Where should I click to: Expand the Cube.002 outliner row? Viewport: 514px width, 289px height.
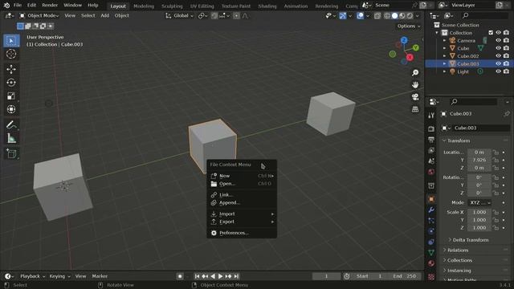coord(445,56)
